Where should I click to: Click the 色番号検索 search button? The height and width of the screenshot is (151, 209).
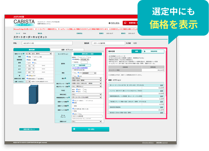pyautogui.click(x=81, y=65)
